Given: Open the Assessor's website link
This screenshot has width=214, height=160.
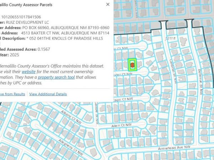Looking at the screenshot, I should coord(28,71).
